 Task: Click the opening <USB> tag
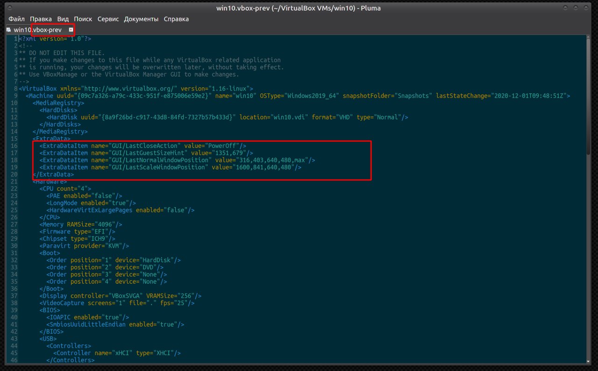48,339
